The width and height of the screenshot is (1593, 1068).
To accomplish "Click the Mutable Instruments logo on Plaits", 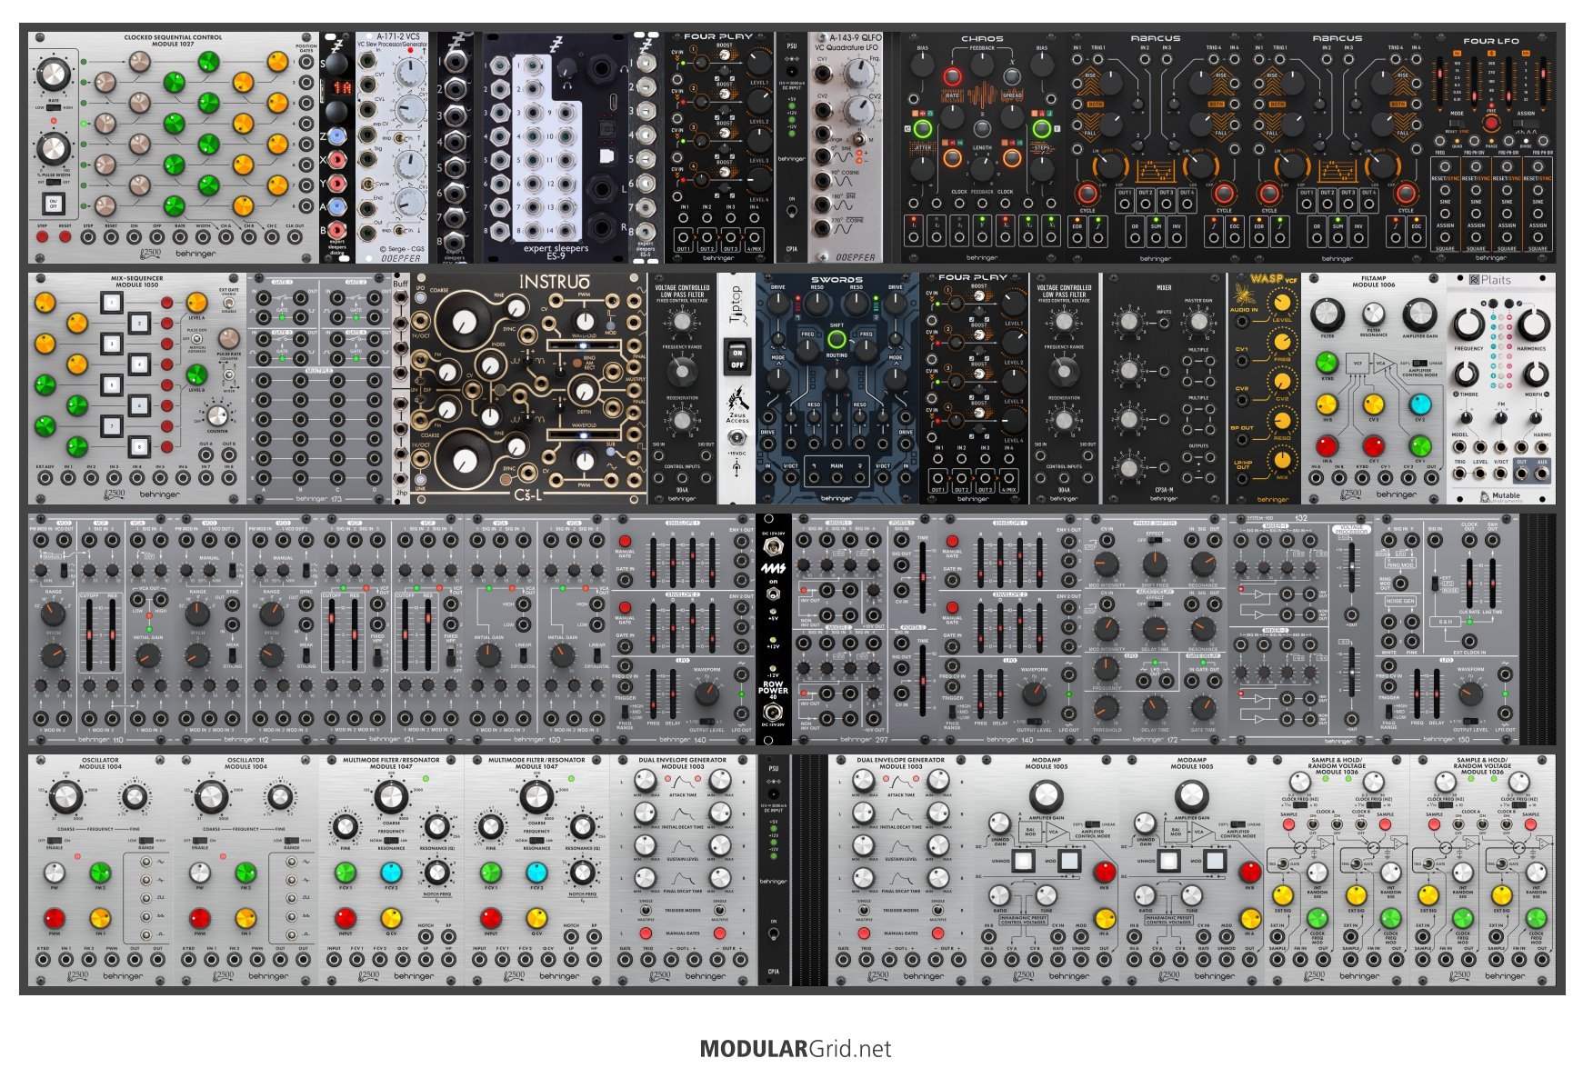I will [x=1500, y=495].
